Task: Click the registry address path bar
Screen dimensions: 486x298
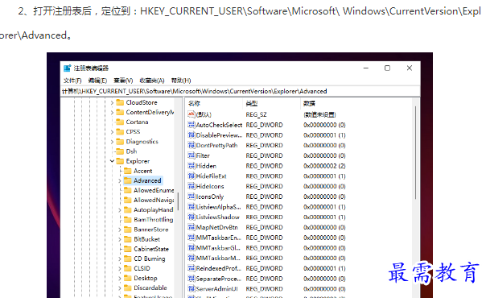Action: click(x=241, y=91)
